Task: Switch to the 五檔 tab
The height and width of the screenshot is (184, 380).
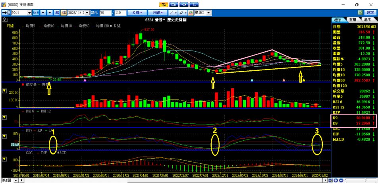Action: tap(352, 19)
